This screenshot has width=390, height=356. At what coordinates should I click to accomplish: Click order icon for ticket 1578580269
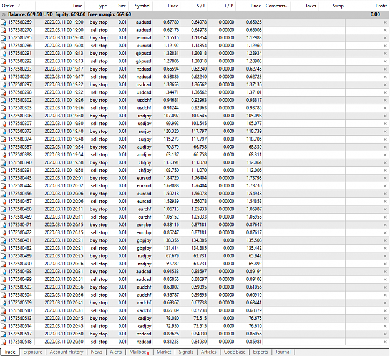(x=4, y=22)
